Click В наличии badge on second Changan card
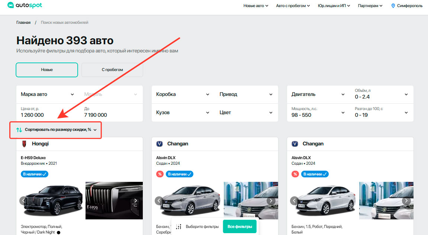This screenshot has width=428, height=235. point(315,174)
